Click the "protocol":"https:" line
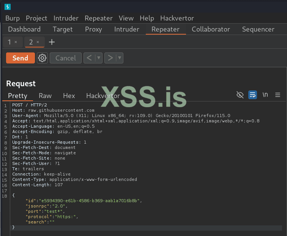 52,217
